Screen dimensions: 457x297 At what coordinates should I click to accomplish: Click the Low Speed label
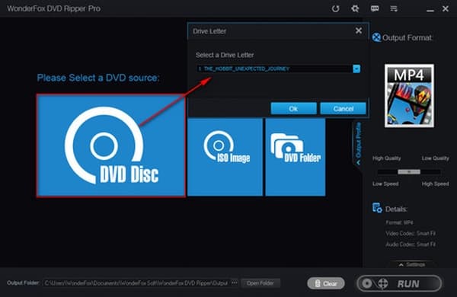[x=385, y=184]
